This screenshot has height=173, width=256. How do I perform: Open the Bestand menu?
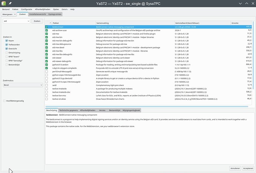pos(6,9)
